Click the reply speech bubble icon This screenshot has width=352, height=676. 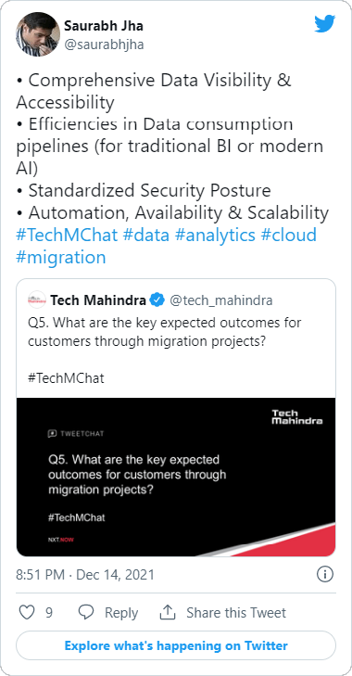click(x=86, y=612)
